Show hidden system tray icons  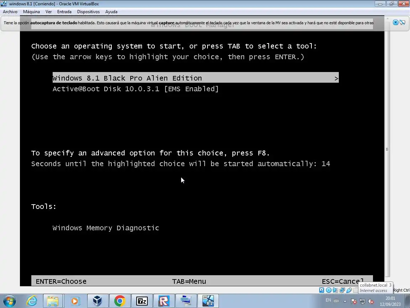point(345,301)
